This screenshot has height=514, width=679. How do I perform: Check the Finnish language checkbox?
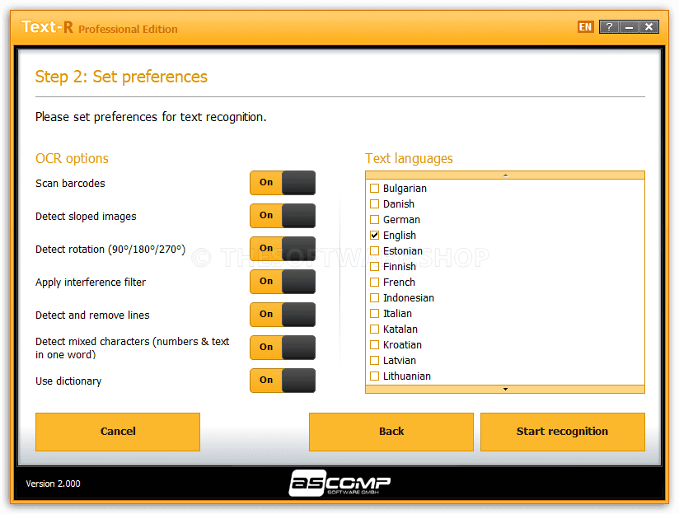pyautogui.click(x=375, y=266)
